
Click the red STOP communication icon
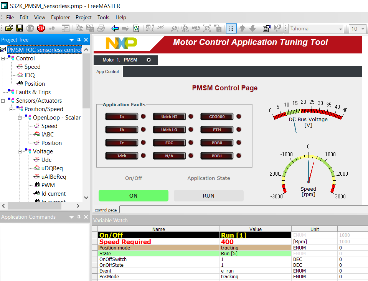click(41, 28)
